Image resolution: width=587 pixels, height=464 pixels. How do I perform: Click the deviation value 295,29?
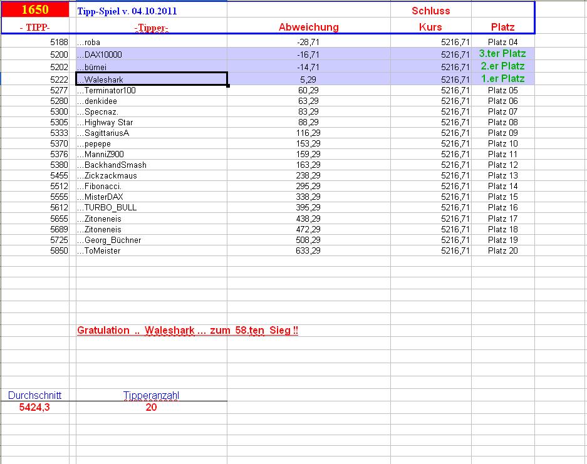[x=308, y=187]
